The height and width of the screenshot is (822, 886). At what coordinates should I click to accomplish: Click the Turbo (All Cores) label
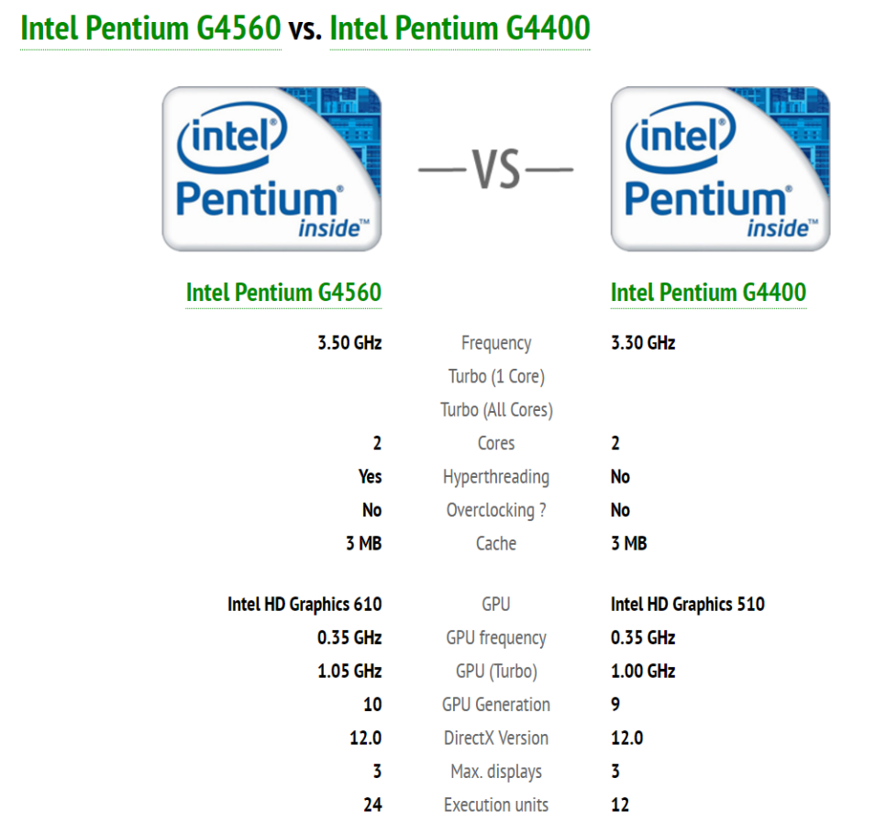coord(496,410)
